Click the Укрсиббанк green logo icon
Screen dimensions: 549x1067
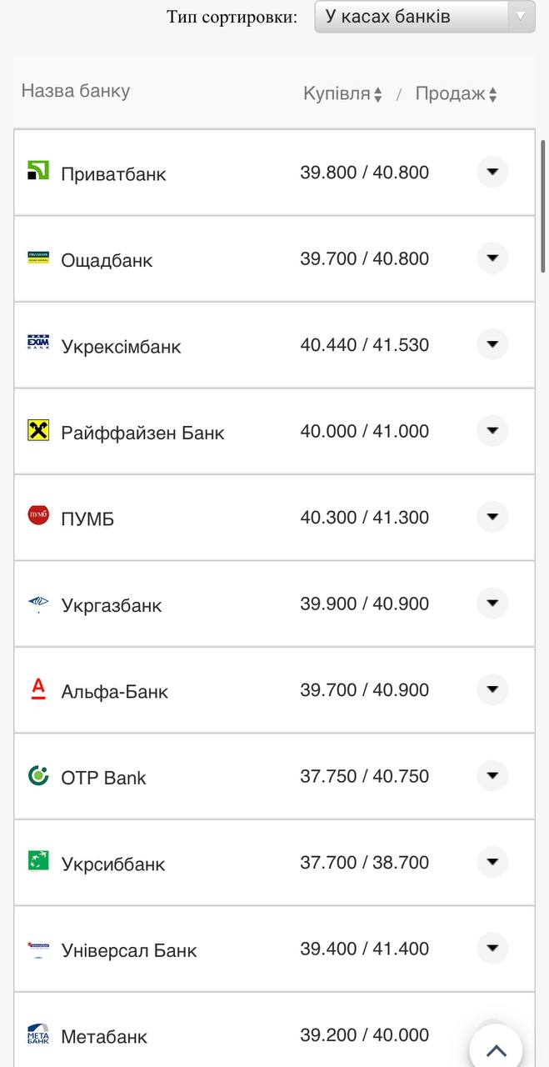pos(38,861)
